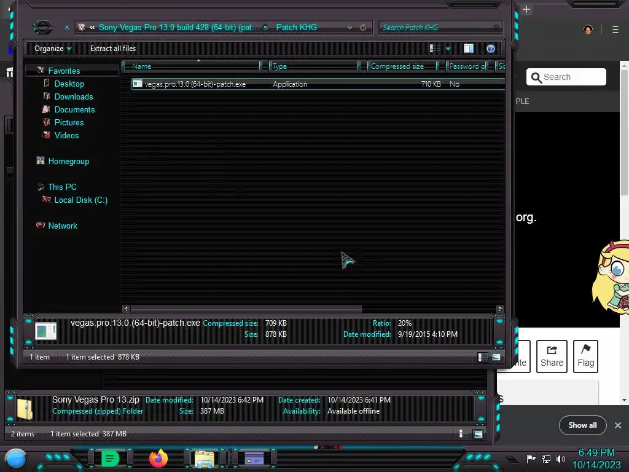Expand the address bar history dropdown
The image size is (629, 472).
[x=350, y=27]
